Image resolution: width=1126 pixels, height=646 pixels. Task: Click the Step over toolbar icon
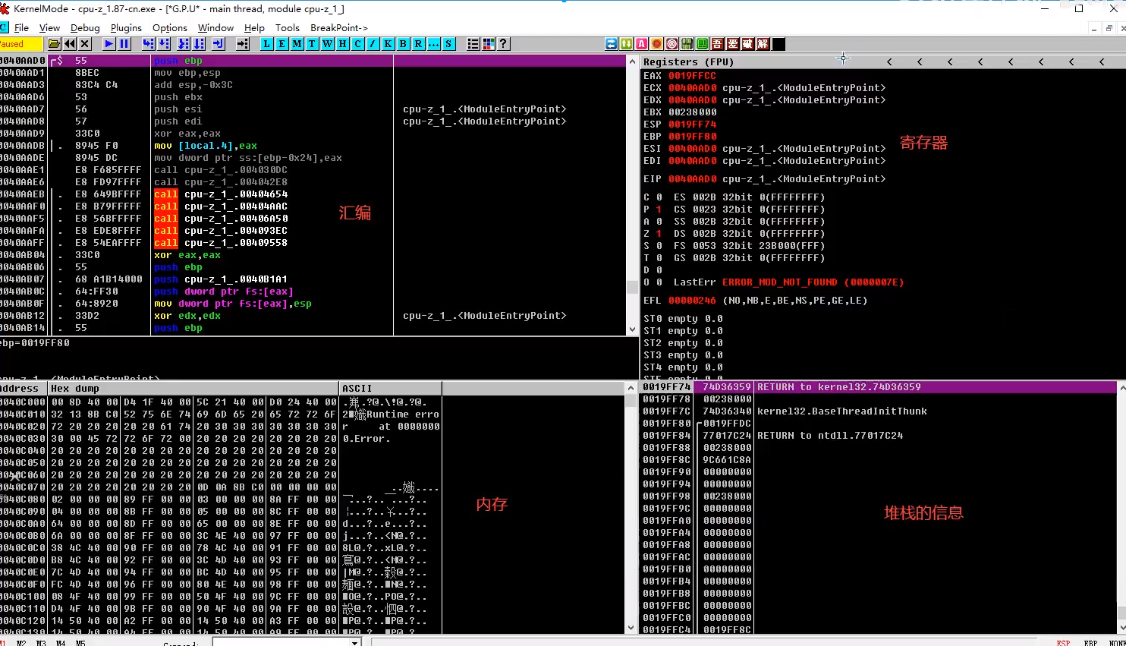(164, 44)
